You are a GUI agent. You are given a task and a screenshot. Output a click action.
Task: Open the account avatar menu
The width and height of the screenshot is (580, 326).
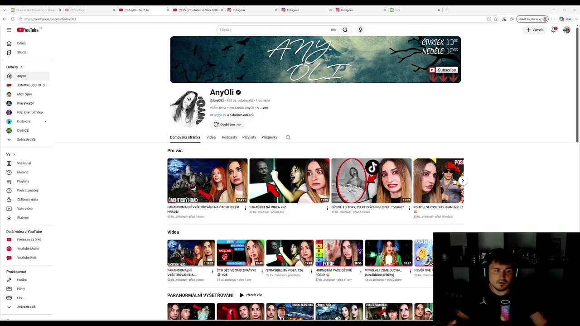pos(566,30)
